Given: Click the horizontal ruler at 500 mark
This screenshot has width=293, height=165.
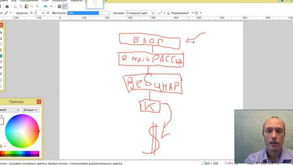Looking at the screenshot, I should point(176,18).
